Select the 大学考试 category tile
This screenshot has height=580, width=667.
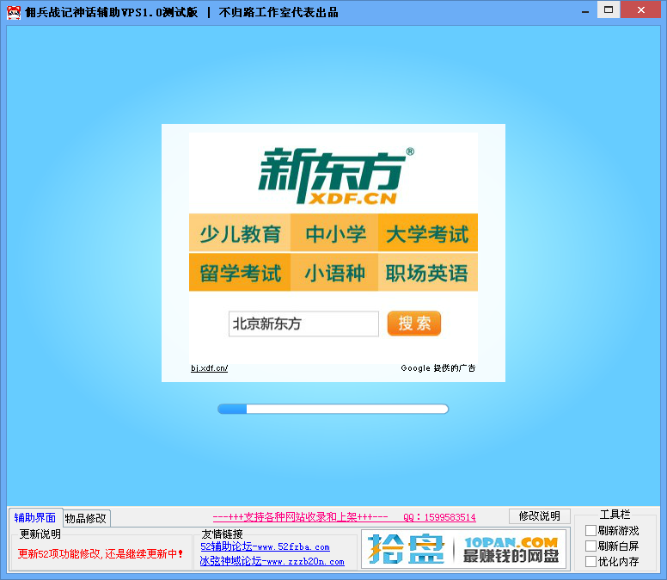(428, 233)
